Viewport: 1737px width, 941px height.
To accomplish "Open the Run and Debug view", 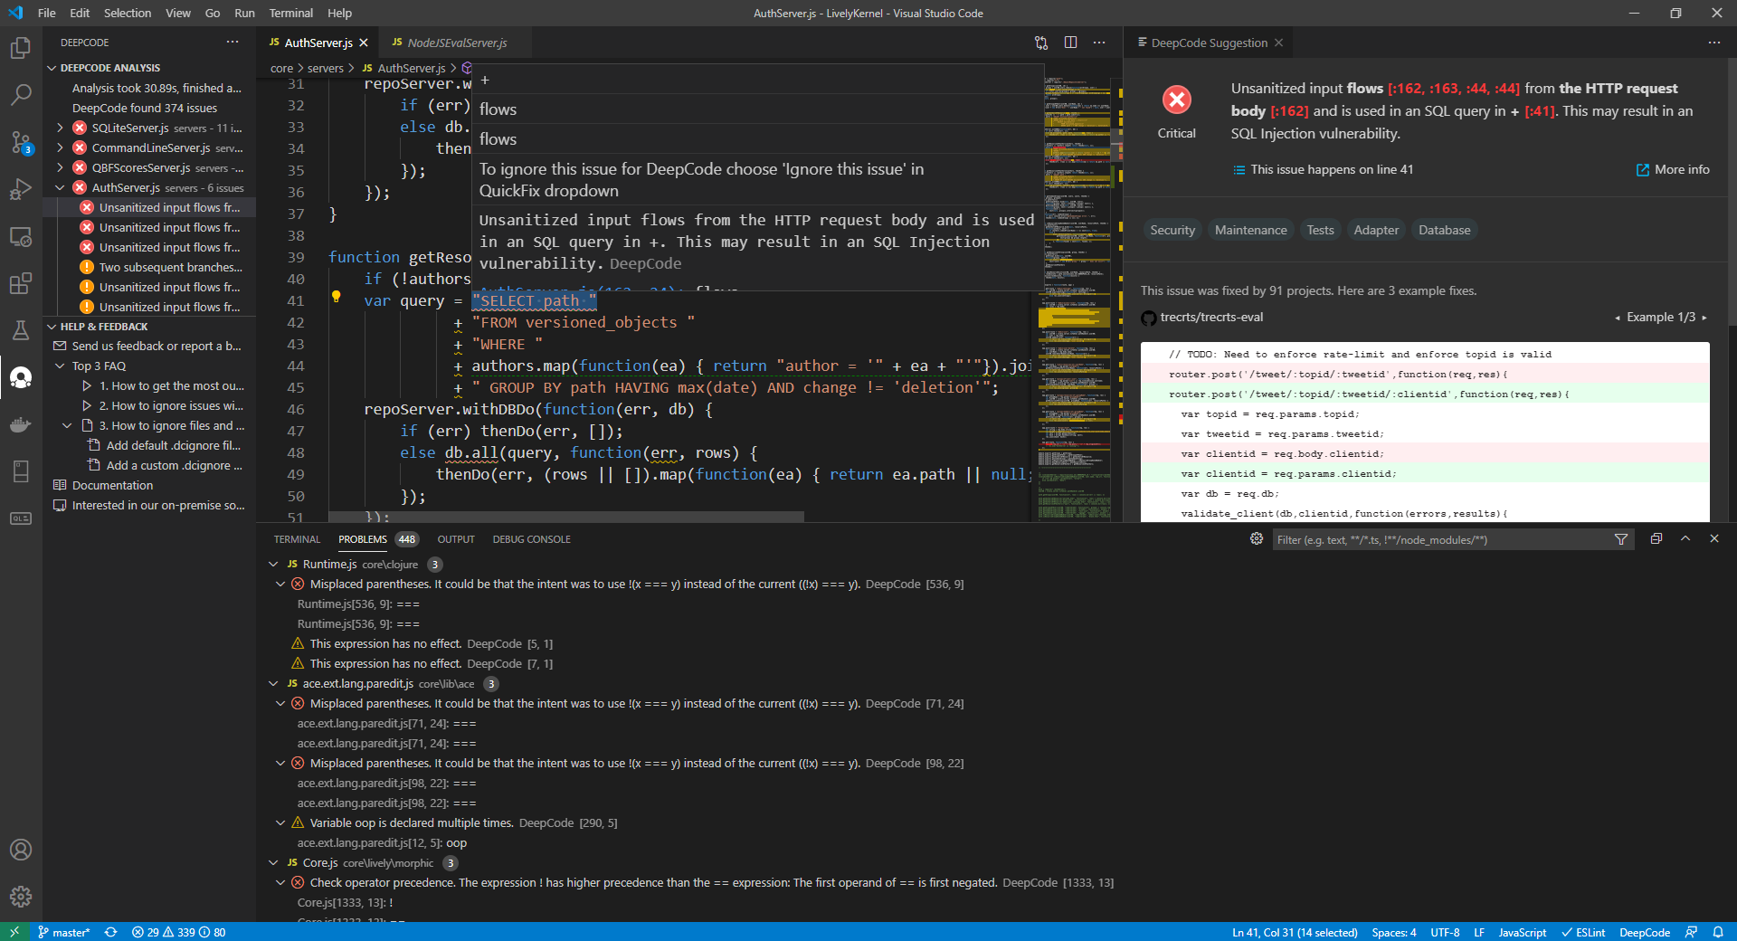I will coord(20,189).
